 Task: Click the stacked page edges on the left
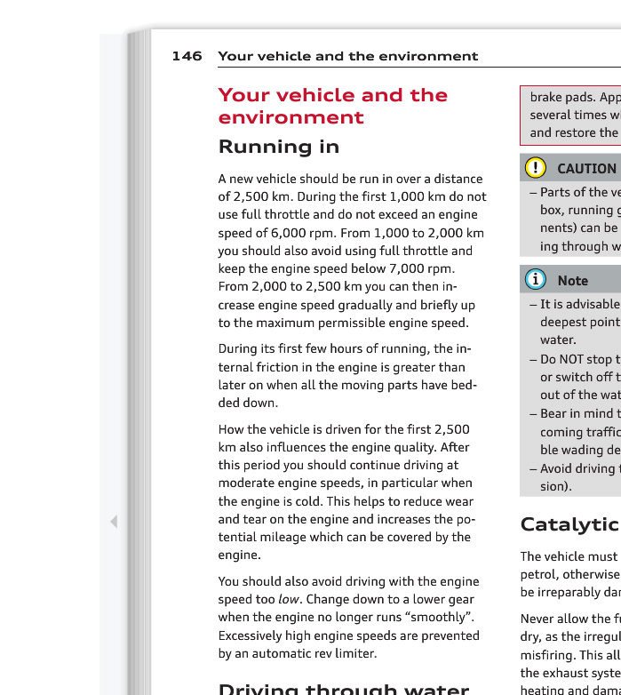tap(139, 355)
